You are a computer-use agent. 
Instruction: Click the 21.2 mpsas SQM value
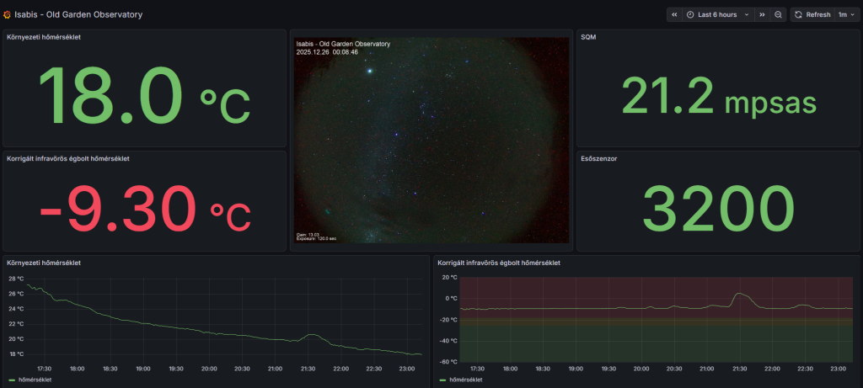click(718, 95)
